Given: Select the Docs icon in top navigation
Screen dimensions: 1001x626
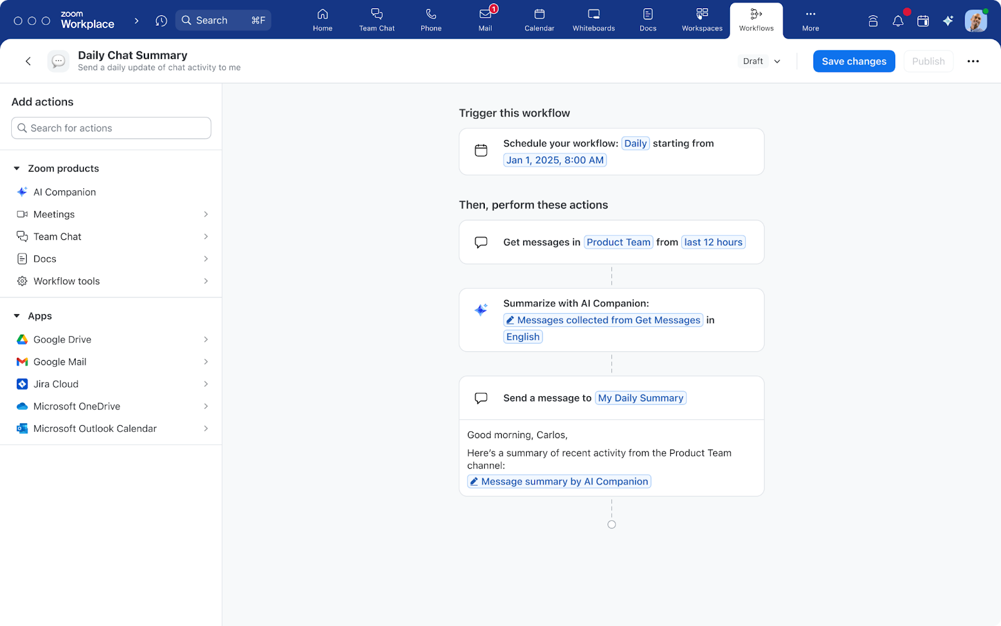Looking at the screenshot, I should pos(648,20).
